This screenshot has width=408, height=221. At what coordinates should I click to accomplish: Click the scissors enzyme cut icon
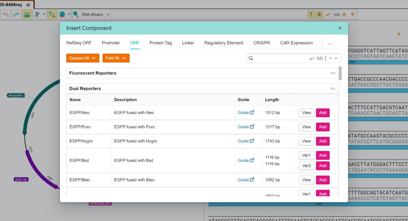[37, 14]
